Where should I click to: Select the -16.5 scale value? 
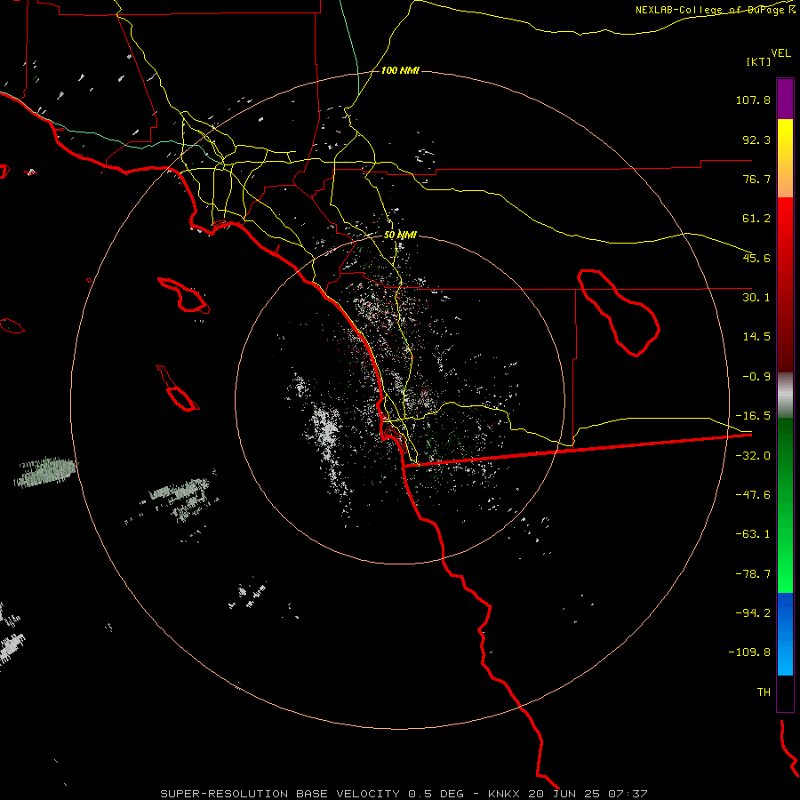753,416
